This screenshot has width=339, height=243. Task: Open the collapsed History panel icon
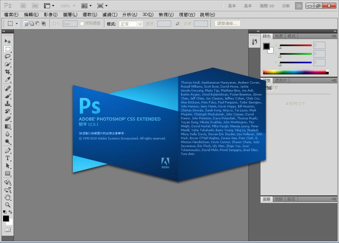[x=255, y=42]
